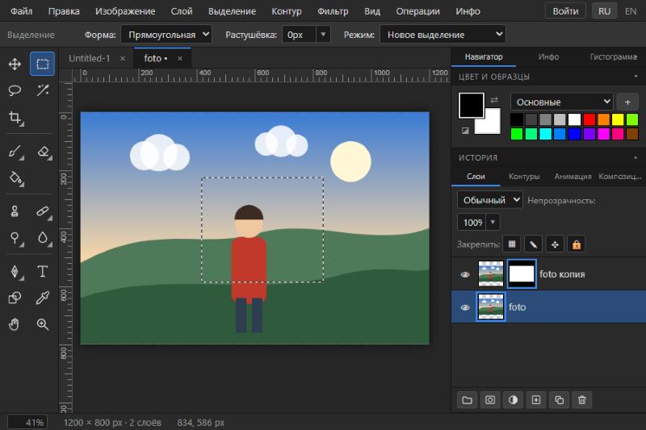Add a new adjustment layer

pyautogui.click(x=513, y=400)
